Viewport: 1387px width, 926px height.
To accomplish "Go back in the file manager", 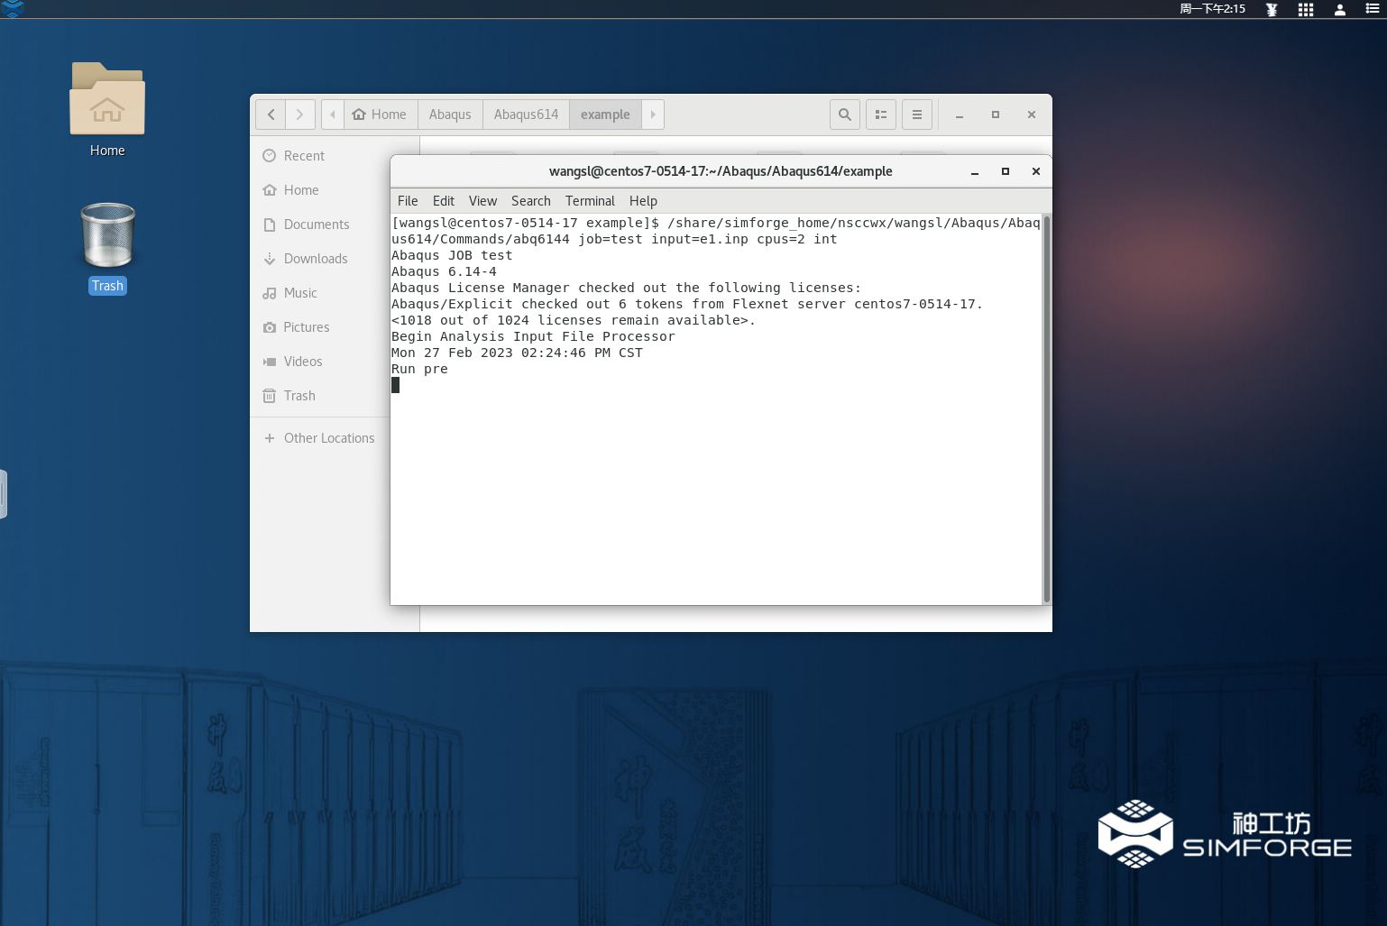I will [271, 115].
